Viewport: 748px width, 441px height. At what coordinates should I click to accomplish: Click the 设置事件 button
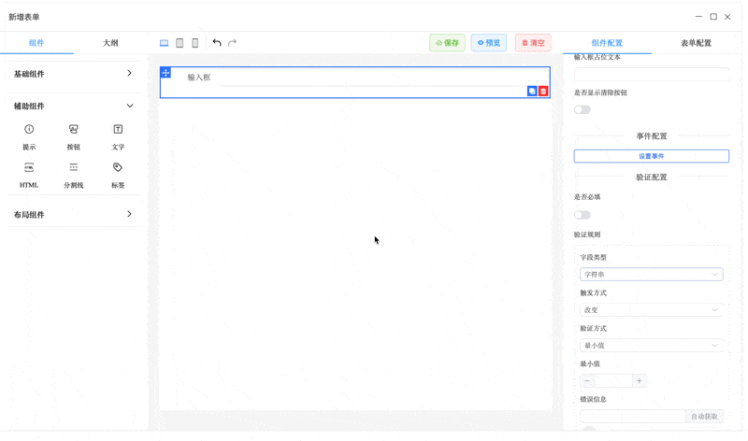pos(651,156)
